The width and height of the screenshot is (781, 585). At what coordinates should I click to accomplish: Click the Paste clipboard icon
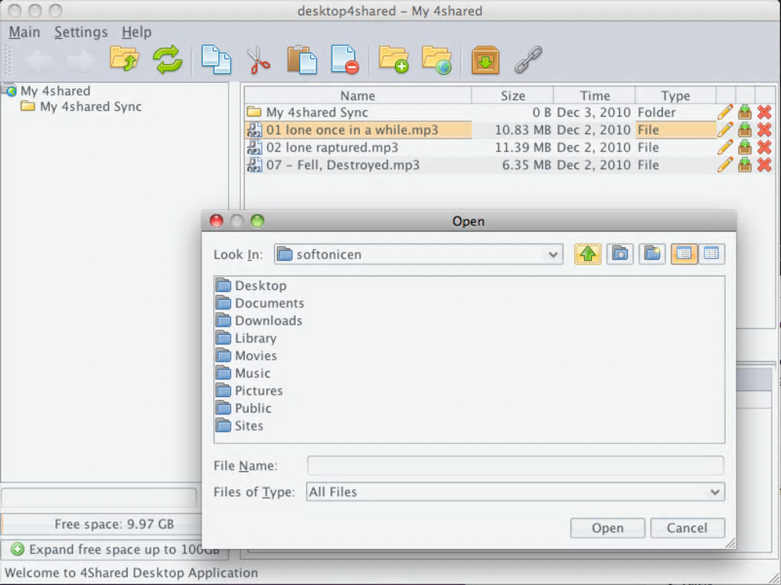(302, 60)
